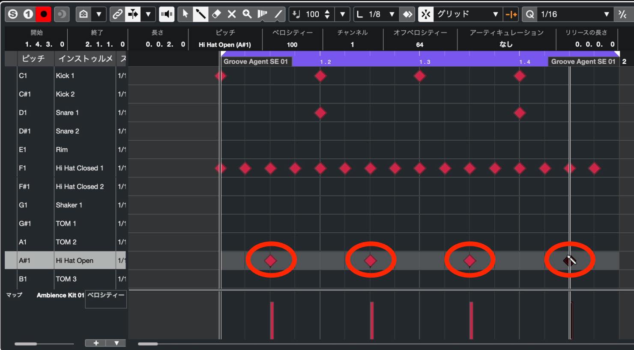
Task: Select the Kick 1 drum row
Action: tap(65, 76)
